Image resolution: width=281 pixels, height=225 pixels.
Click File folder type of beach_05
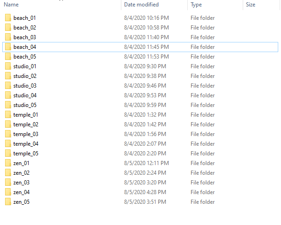(203, 57)
